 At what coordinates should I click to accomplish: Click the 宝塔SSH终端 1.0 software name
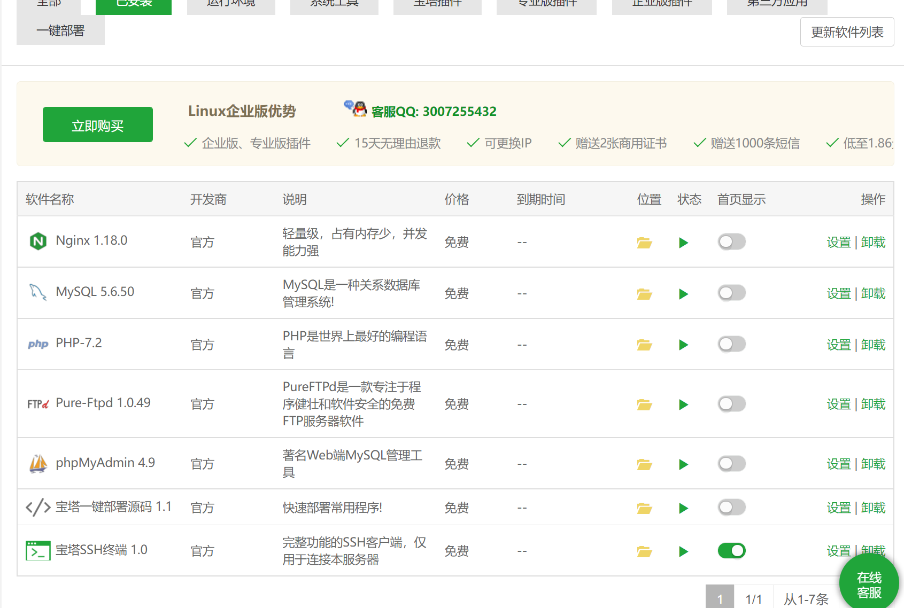(x=102, y=550)
